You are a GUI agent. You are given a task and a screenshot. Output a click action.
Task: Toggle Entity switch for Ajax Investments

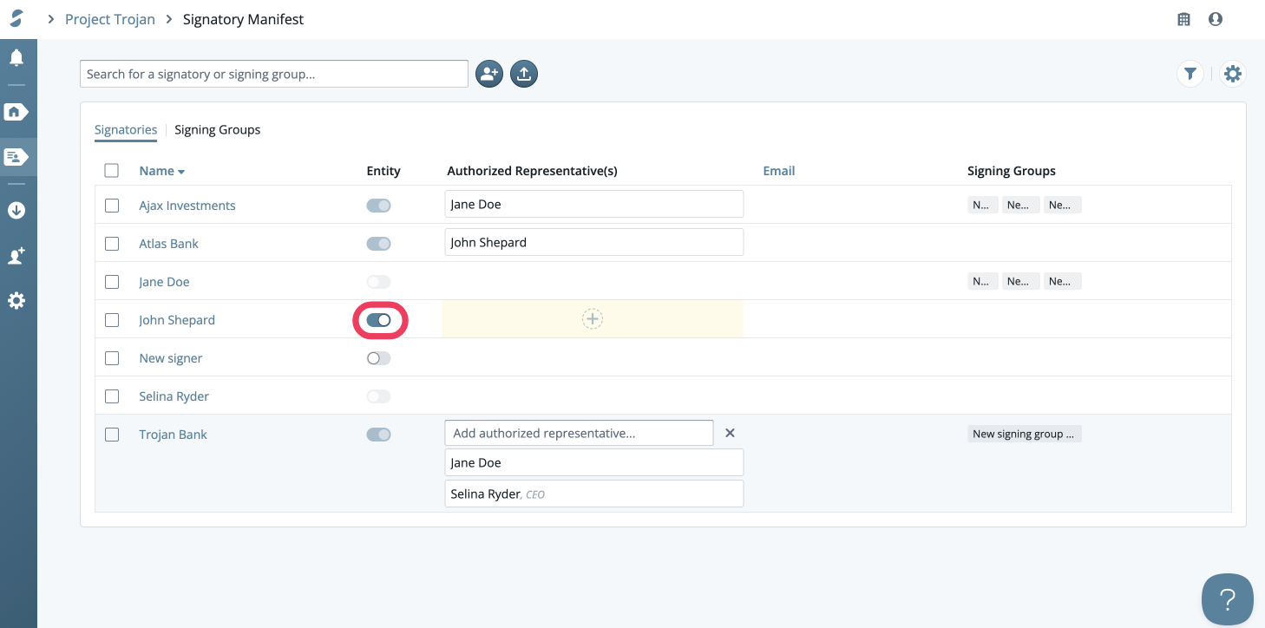coord(379,206)
